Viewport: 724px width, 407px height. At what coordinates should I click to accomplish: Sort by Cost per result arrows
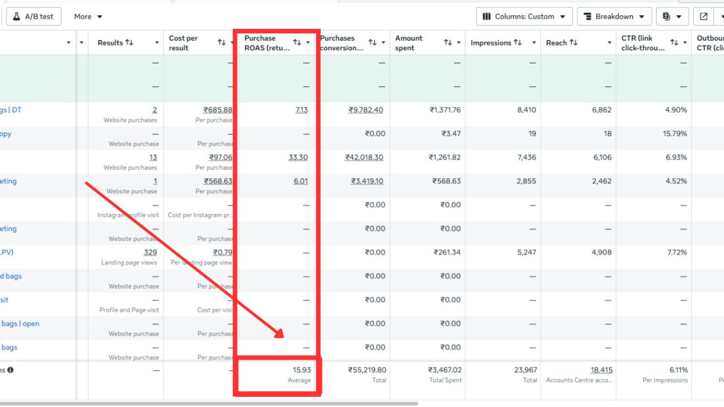(222, 42)
